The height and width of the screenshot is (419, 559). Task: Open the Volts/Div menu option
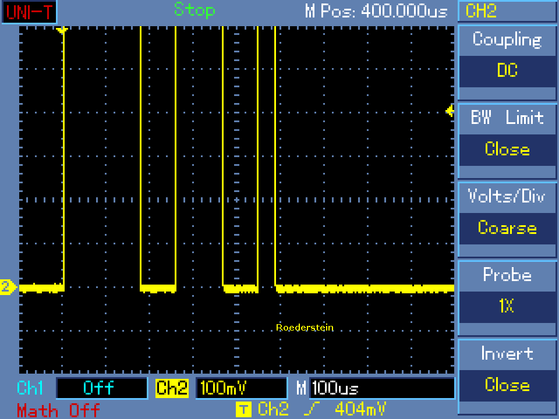coord(507,196)
